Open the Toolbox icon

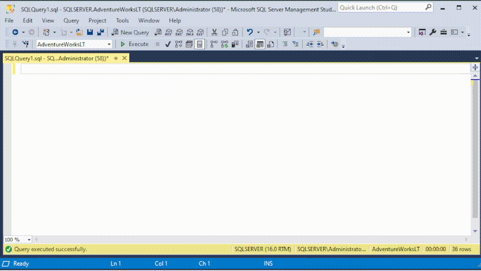click(443, 32)
